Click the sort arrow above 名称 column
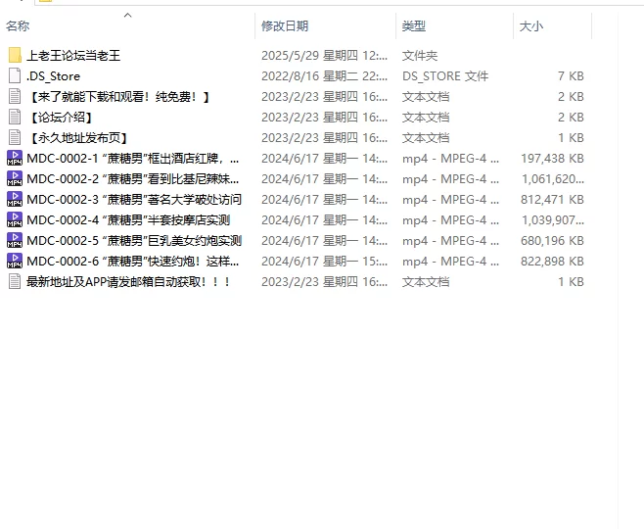This screenshot has height=529, width=644. [128, 16]
